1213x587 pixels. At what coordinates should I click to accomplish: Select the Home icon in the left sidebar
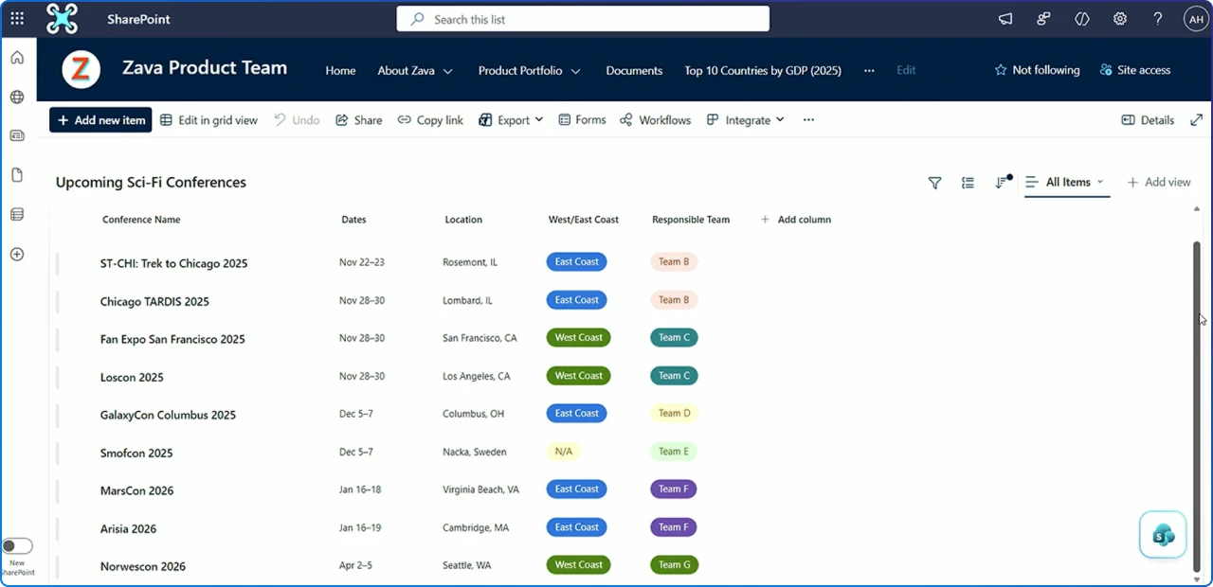pos(16,57)
